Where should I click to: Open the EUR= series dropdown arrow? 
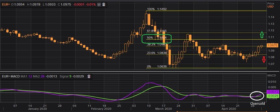99,5
